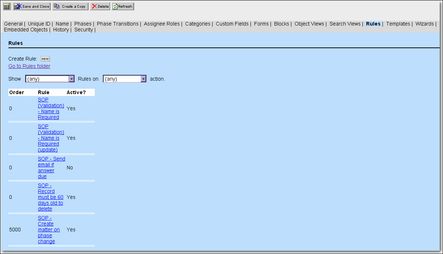Go to the Object Views tab
The width and height of the screenshot is (443, 254).
pyautogui.click(x=309, y=24)
